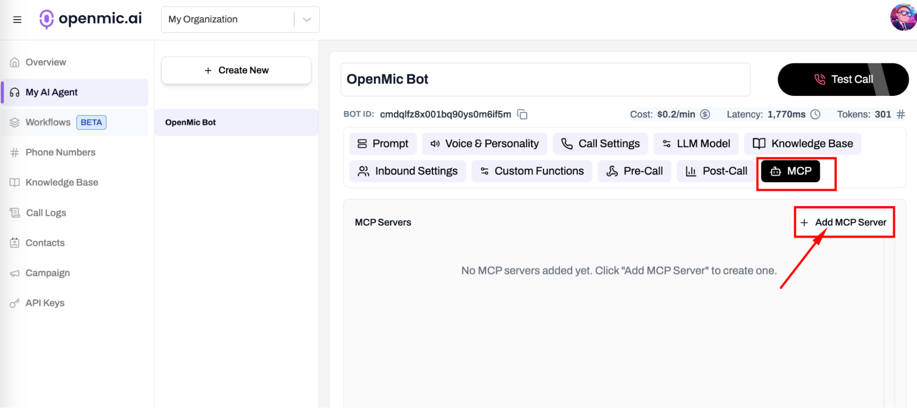
Task: Click the organization dropdown chevron arrow
Action: pyautogui.click(x=307, y=19)
